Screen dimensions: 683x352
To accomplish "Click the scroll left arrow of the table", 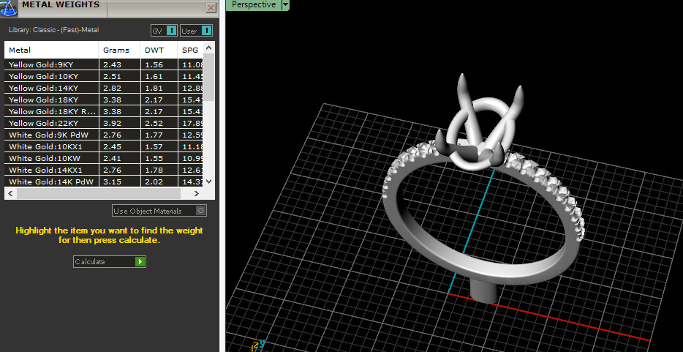I will point(10,193).
